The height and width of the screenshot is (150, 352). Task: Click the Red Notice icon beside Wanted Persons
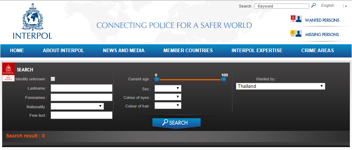293,19
